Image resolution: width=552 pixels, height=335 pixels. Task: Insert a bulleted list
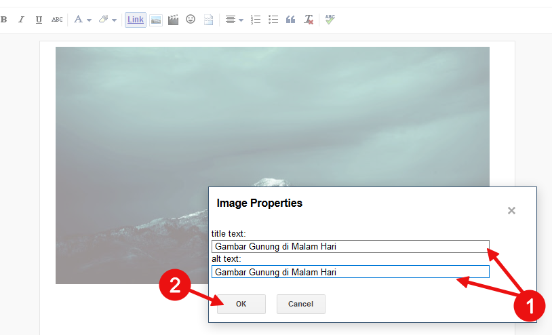(273, 20)
